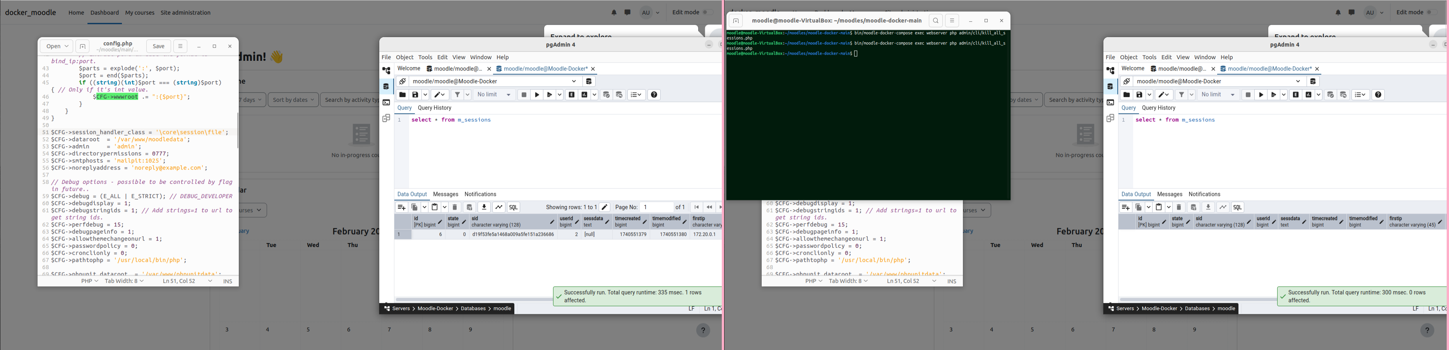1449x350 pixels.
Task: Click SQL button in right pgAdmin data output
Action: (1238, 208)
